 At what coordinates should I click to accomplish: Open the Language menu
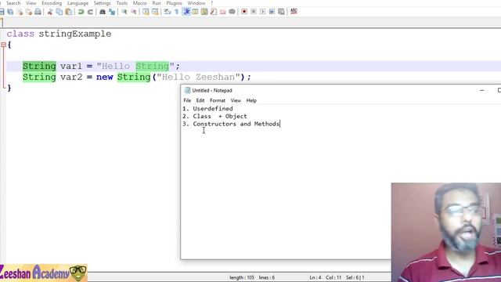pos(77,3)
